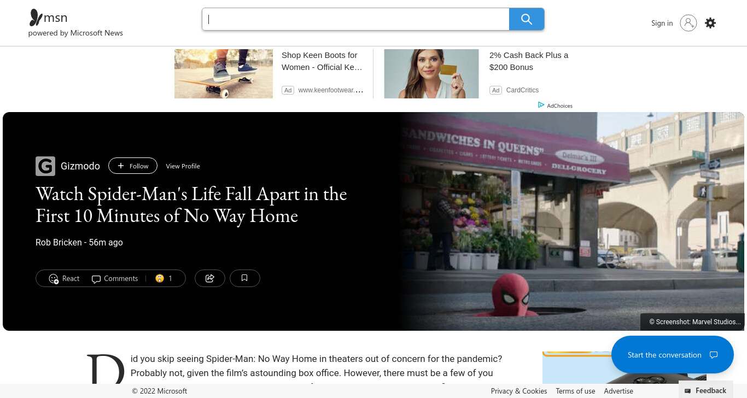Click the AdChoices label
The image size is (747, 398).
coord(559,106)
